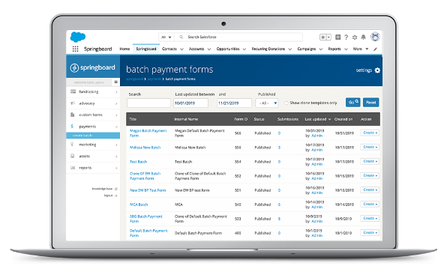Click the setup gear icon in top bar
This screenshot has height=275, width=447.
tap(355, 37)
